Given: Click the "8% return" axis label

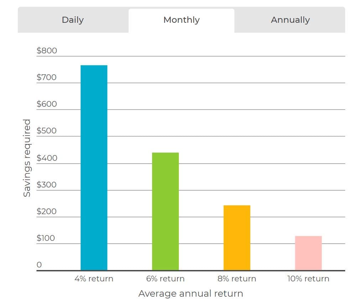Looking at the screenshot, I should [x=237, y=279].
